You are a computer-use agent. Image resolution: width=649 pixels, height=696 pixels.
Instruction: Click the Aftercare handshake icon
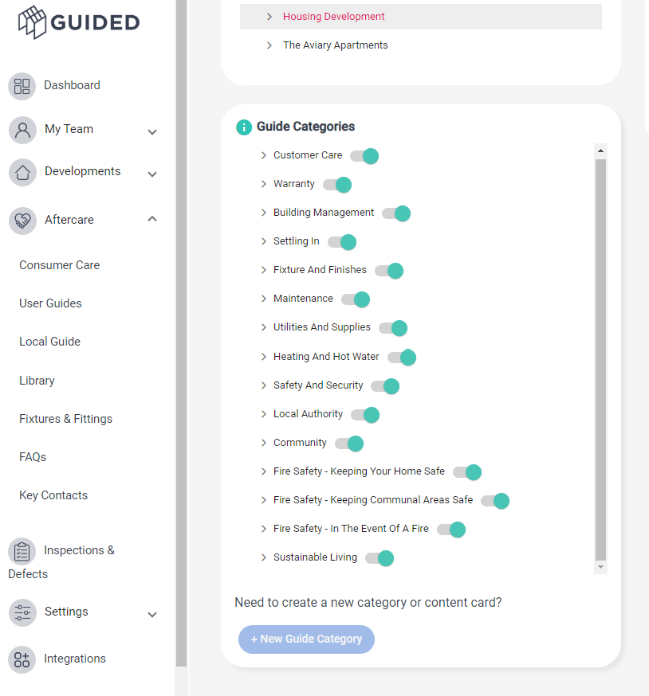coord(22,221)
